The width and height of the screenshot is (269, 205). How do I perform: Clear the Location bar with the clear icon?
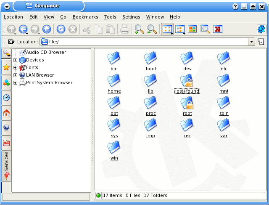(11, 42)
